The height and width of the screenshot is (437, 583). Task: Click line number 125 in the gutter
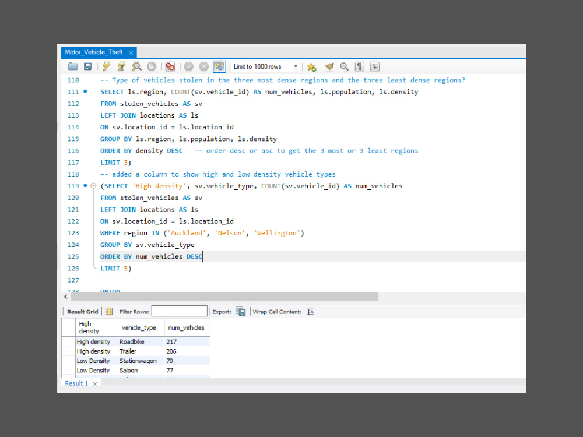coord(73,256)
